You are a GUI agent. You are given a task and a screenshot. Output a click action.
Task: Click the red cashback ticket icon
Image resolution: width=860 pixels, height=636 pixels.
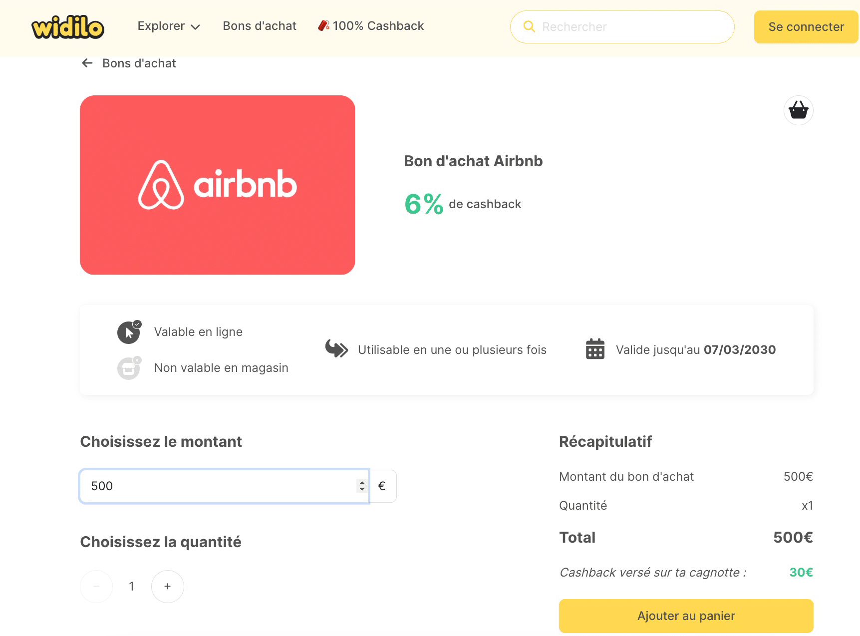coord(323,25)
